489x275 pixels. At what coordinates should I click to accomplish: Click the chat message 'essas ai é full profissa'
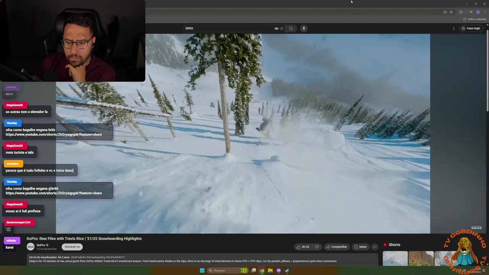pos(23,211)
